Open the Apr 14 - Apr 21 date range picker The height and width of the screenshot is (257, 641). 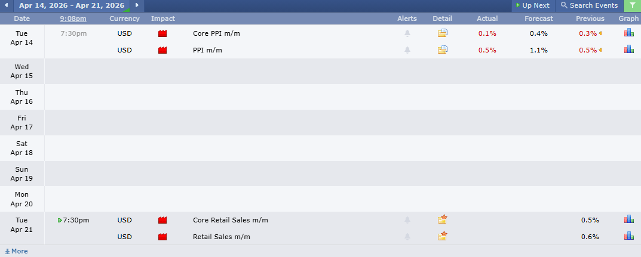pyautogui.click(x=72, y=5)
